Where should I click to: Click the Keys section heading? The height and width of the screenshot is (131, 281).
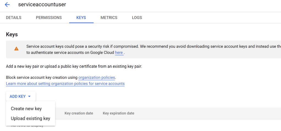click(x=12, y=34)
